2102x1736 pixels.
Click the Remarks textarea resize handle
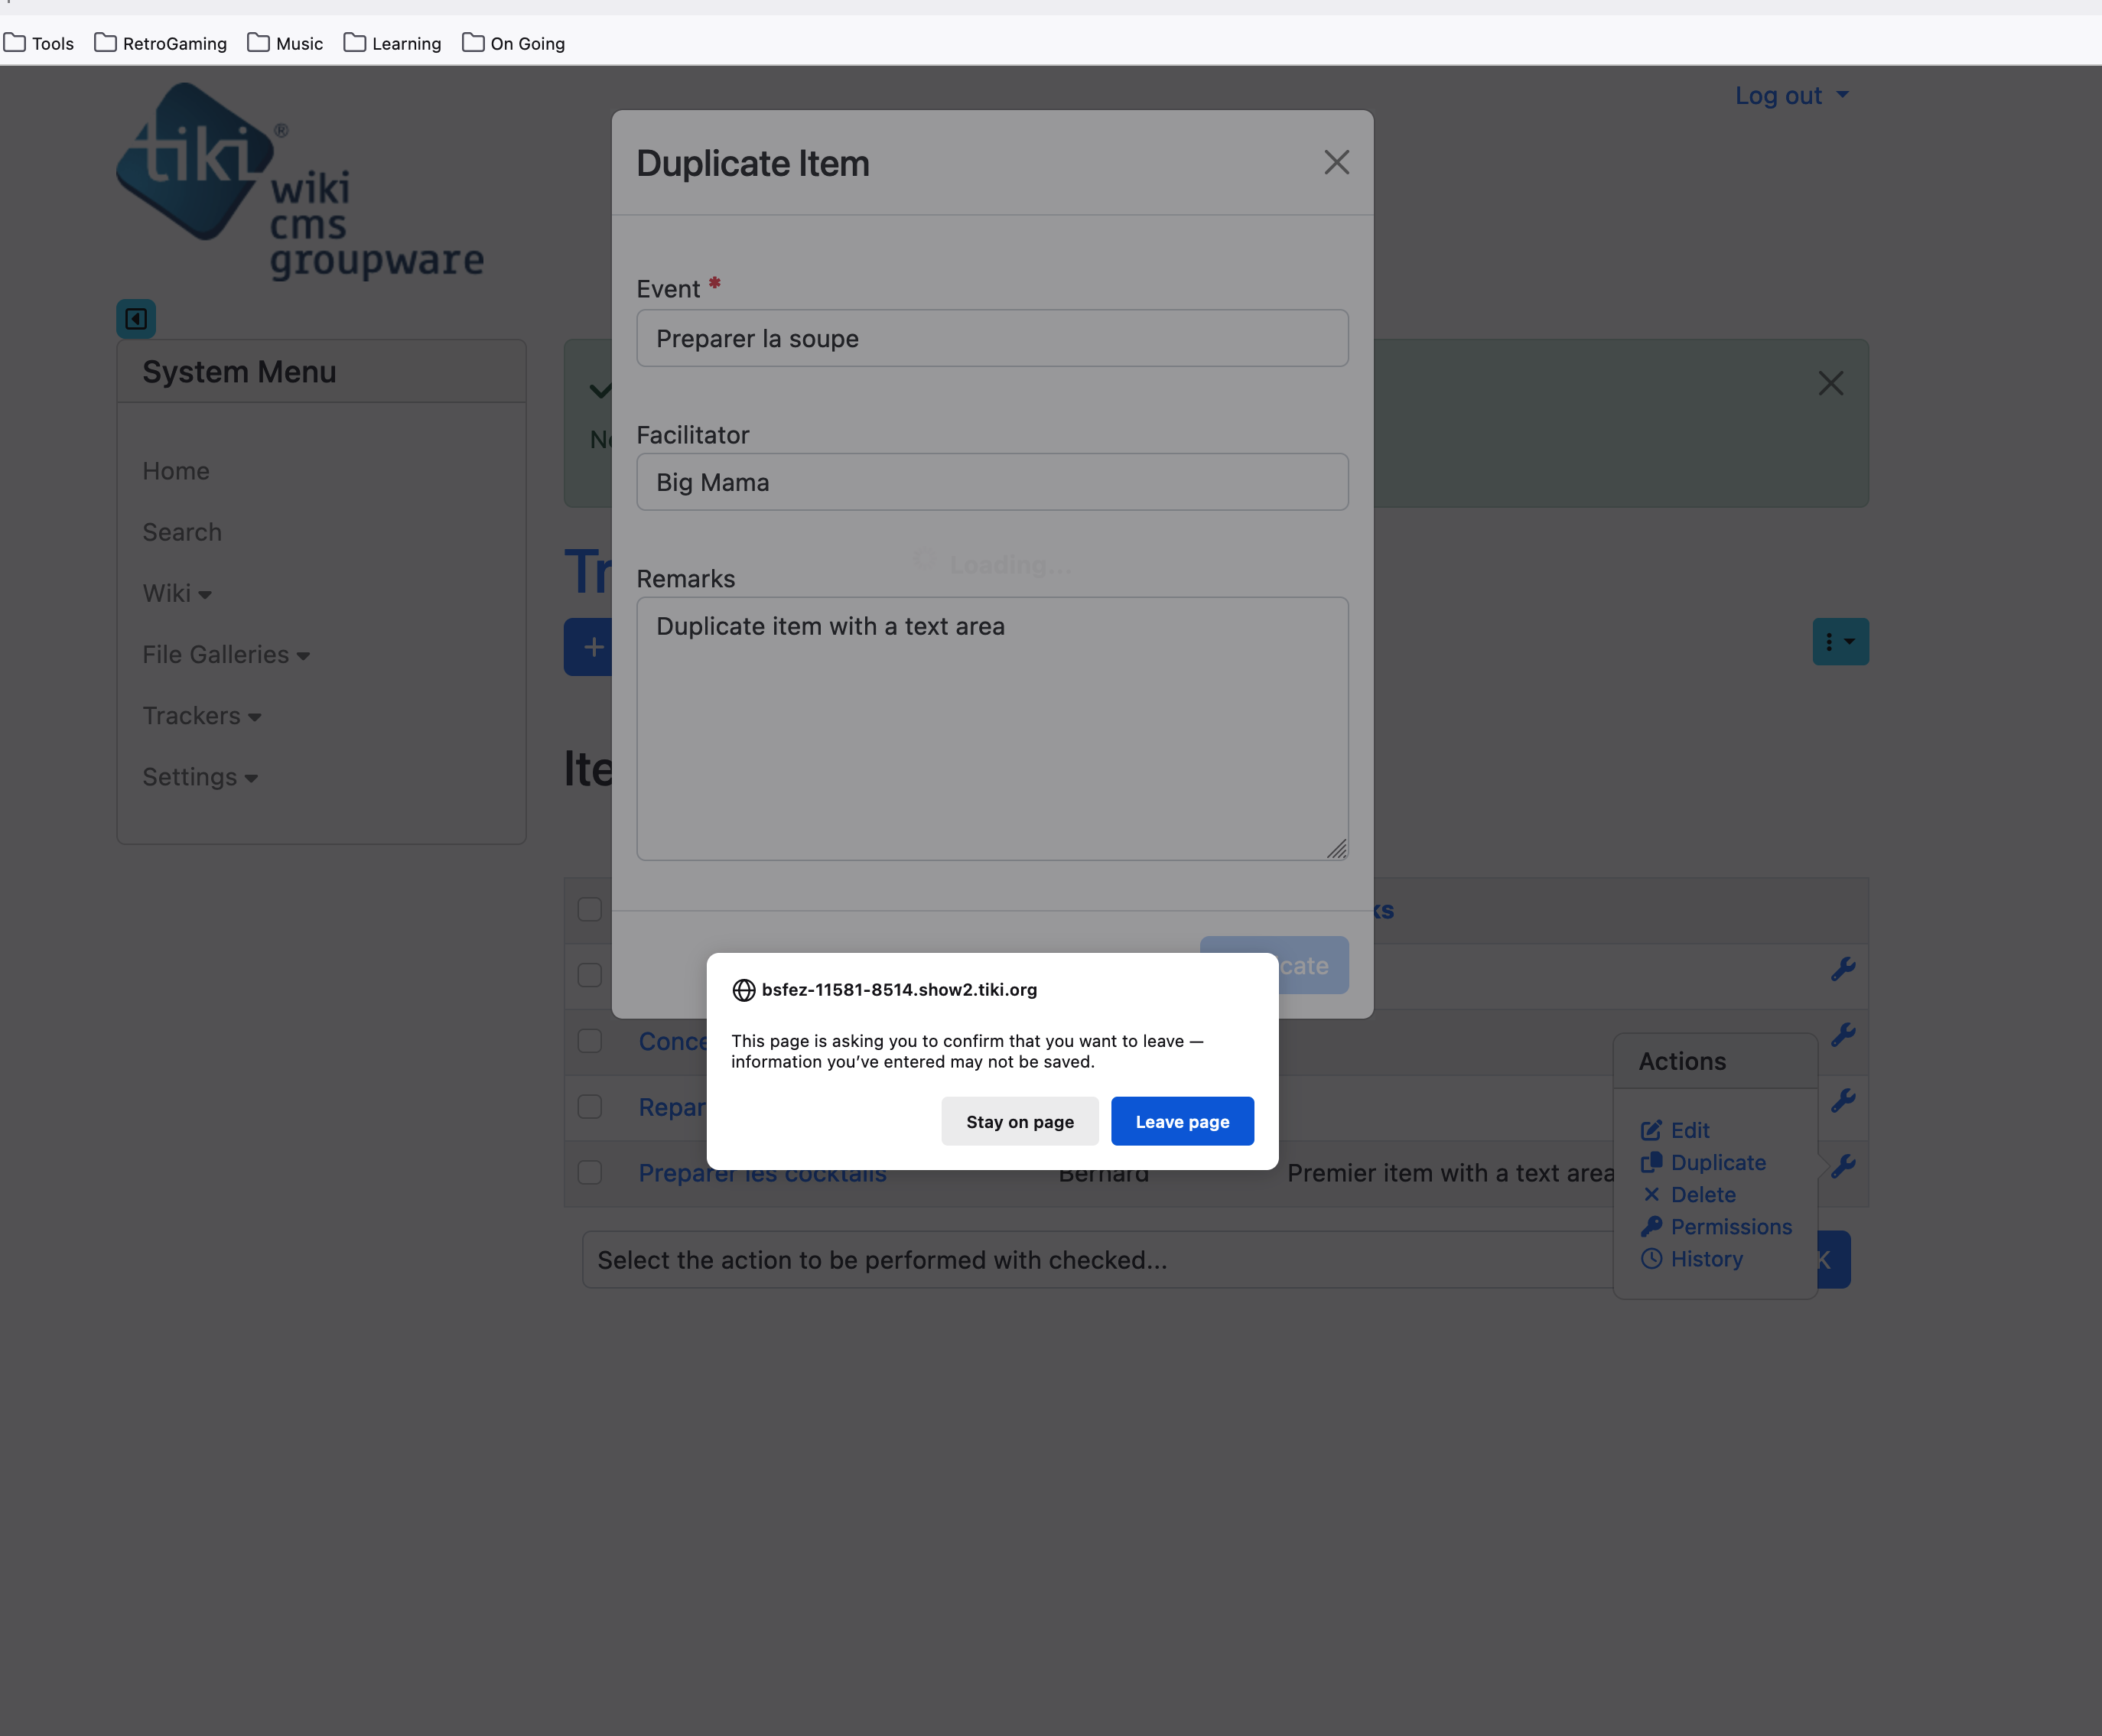pyautogui.click(x=1336, y=848)
